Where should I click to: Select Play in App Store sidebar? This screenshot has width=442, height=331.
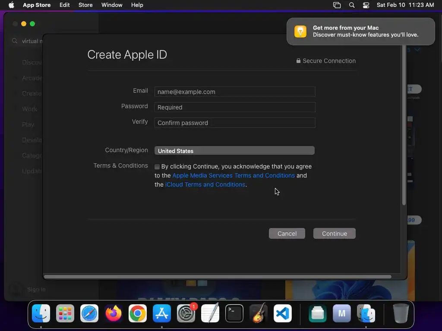click(x=28, y=125)
